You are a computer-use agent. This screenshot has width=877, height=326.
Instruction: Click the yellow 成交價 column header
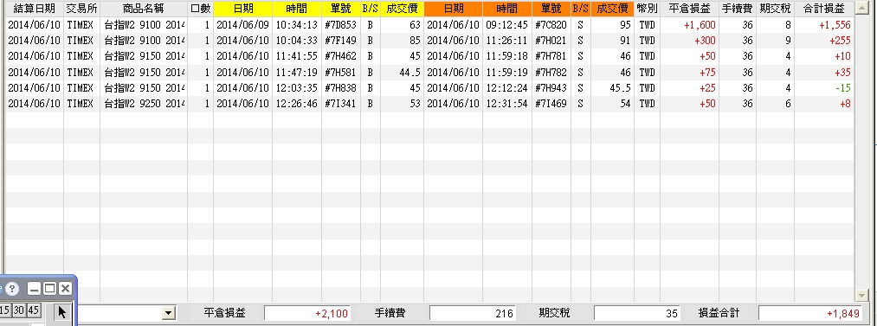pyautogui.click(x=402, y=9)
